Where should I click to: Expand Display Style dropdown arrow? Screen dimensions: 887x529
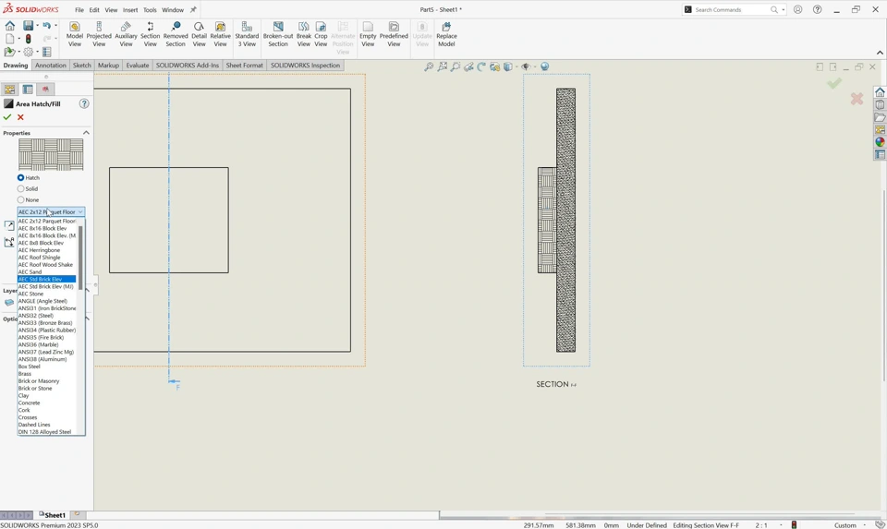click(516, 66)
